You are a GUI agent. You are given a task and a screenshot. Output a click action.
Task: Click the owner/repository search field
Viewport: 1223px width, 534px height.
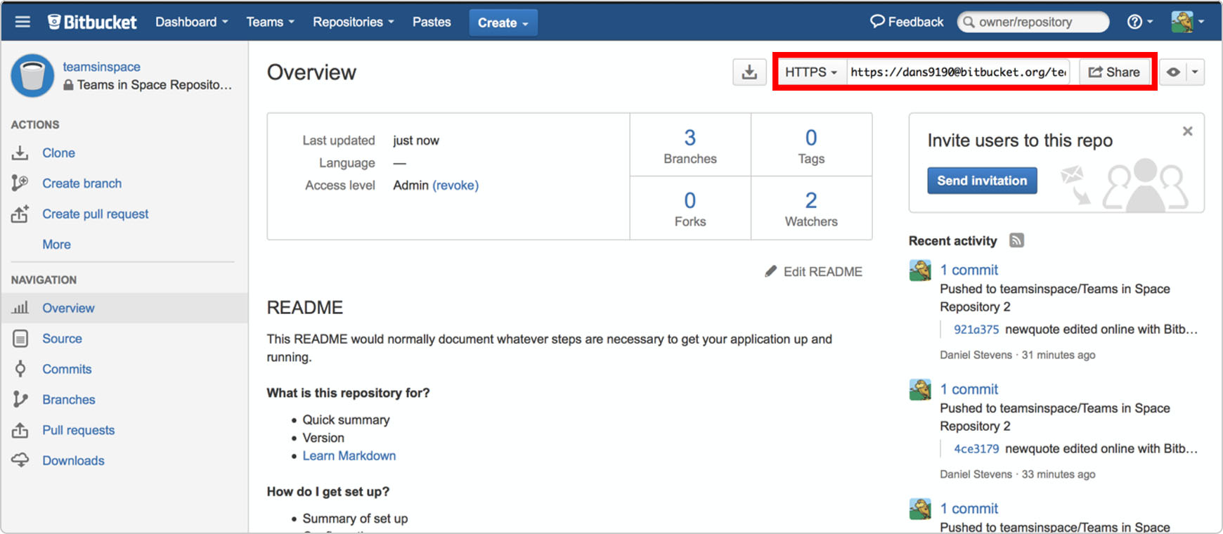click(x=1033, y=22)
